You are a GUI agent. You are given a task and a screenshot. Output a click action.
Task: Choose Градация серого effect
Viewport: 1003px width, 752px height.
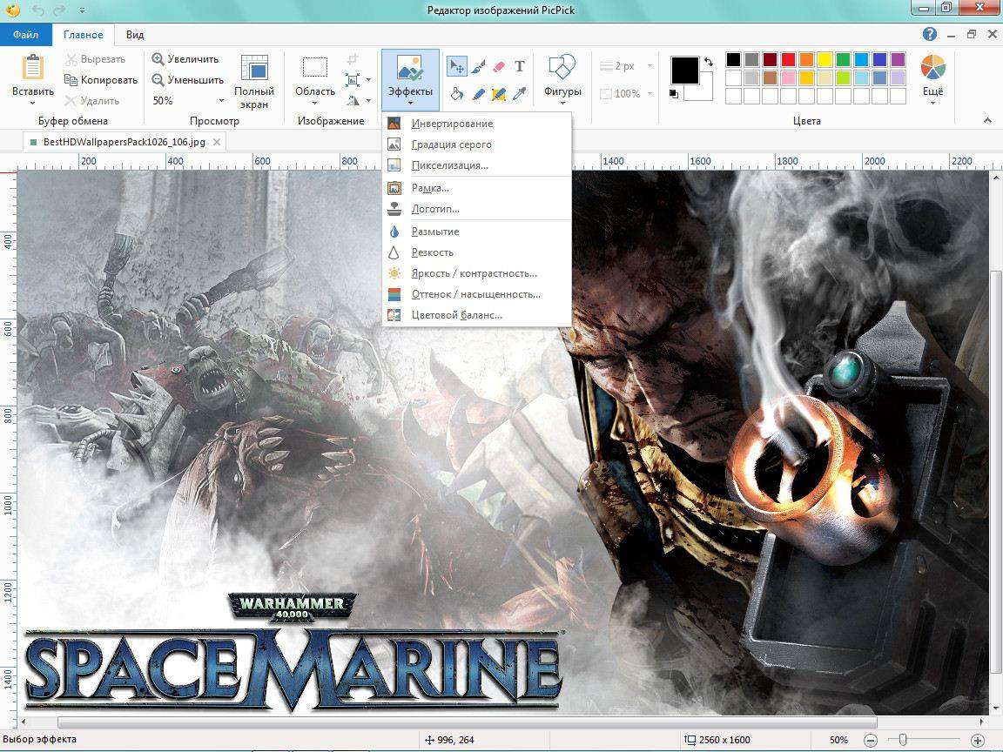[476, 144]
